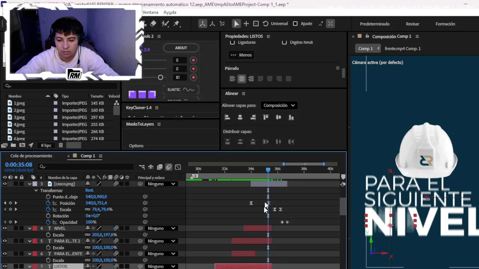Toggle the Opacidad stopwatch
Viewport: 479px width, 269px height.
coord(48,222)
